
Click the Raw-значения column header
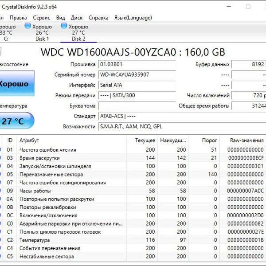[243, 140]
